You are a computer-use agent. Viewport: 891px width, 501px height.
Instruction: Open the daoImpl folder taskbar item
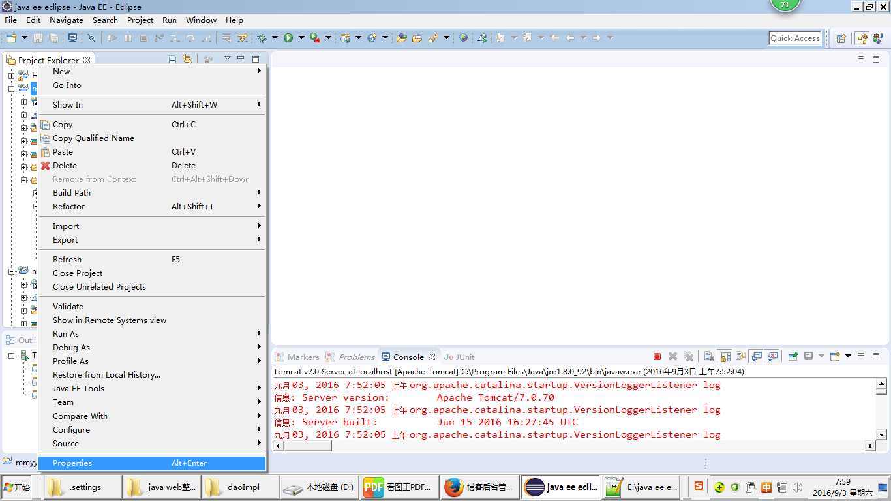click(x=239, y=487)
